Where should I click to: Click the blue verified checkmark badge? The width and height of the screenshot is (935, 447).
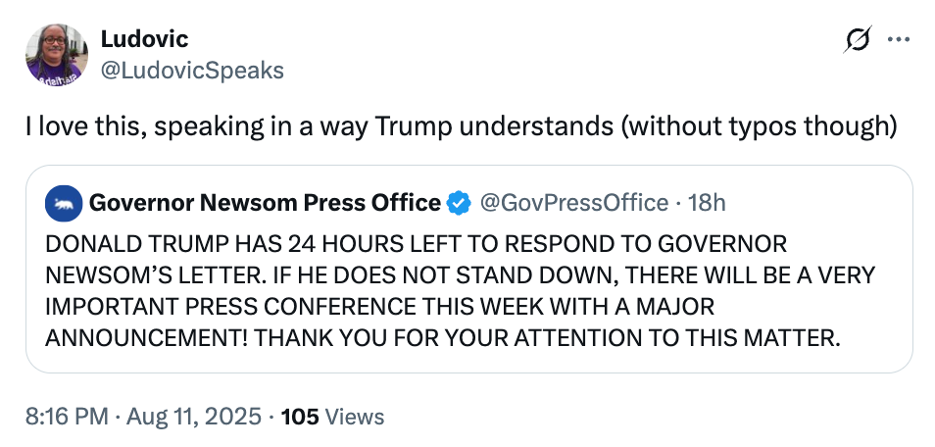tap(458, 203)
